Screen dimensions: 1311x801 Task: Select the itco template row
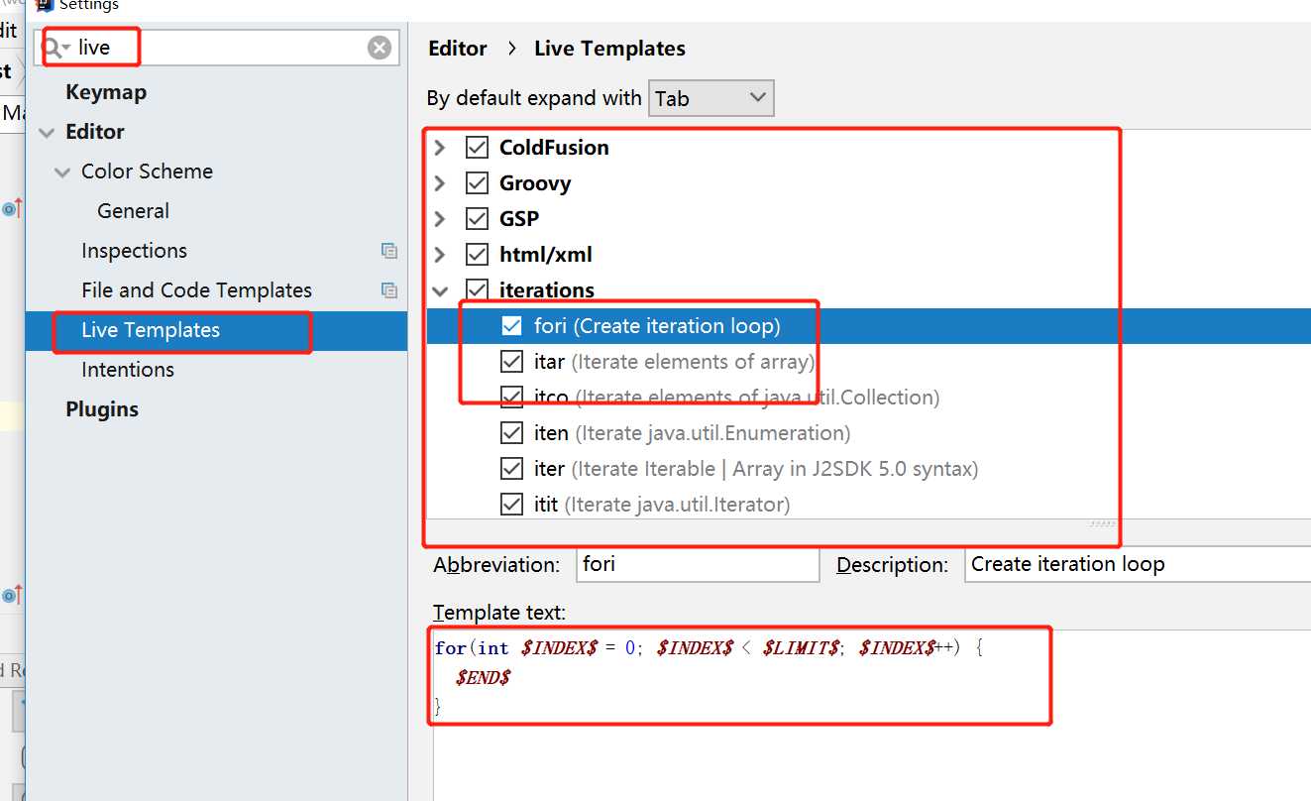(x=868, y=398)
